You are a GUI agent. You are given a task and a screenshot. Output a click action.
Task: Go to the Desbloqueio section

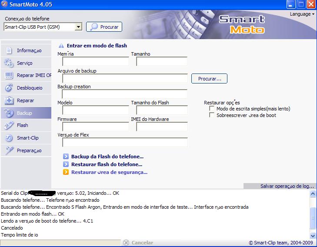[30, 88]
